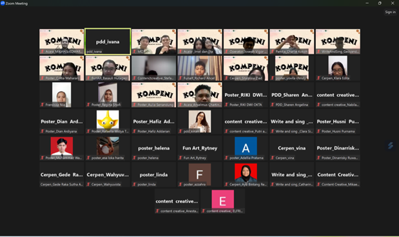Viewport: 399px width, 237px height.
Task: Click the 'Content Creative_Mikae...' name label
Action: (340, 185)
